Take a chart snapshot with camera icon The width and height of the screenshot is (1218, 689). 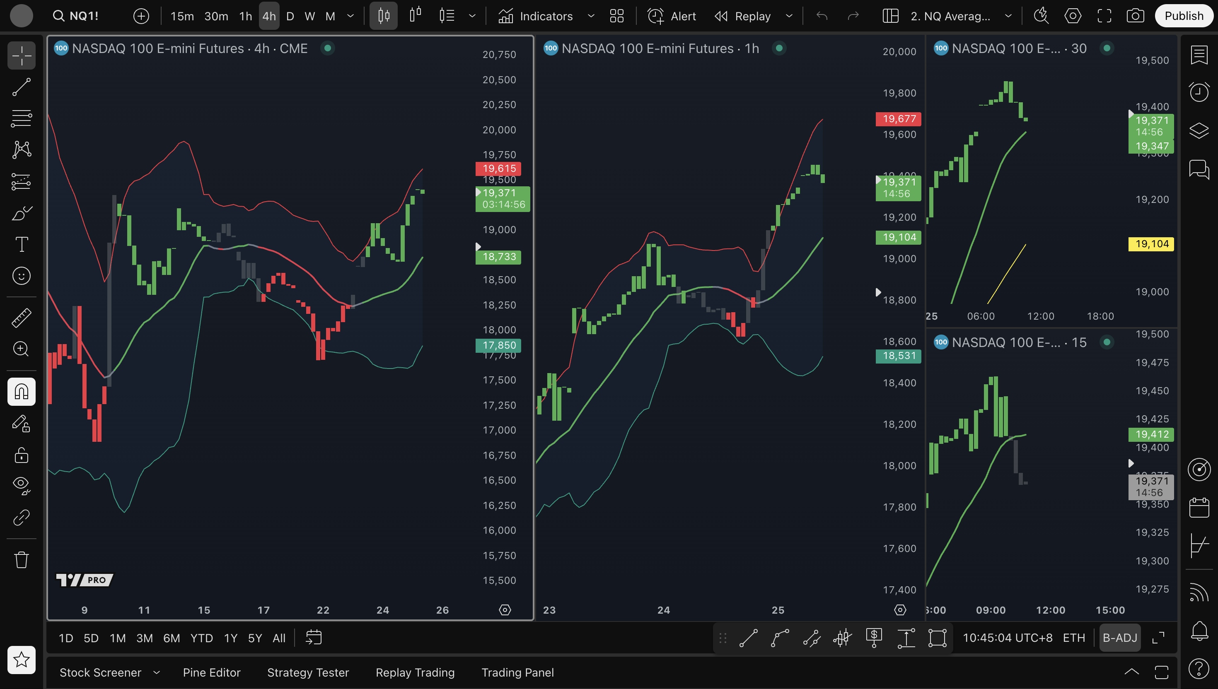coord(1135,16)
